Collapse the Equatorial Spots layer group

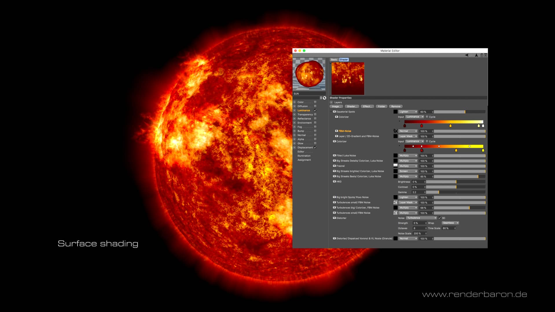pyautogui.click(x=332, y=112)
